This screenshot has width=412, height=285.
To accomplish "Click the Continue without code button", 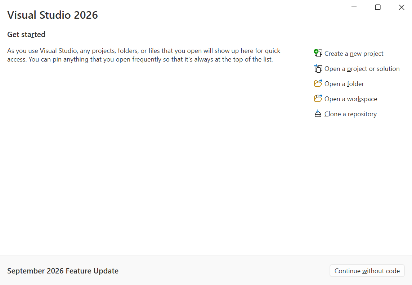I will point(367,271).
